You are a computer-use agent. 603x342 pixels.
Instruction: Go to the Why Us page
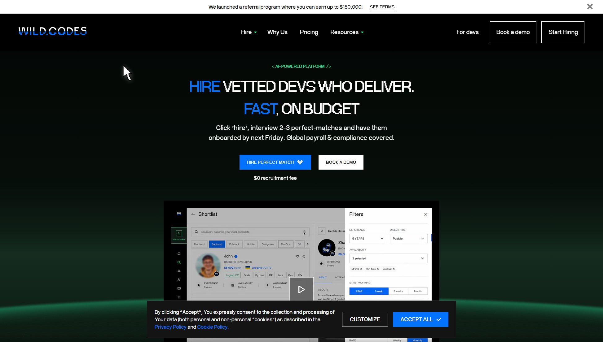(x=277, y=32)
